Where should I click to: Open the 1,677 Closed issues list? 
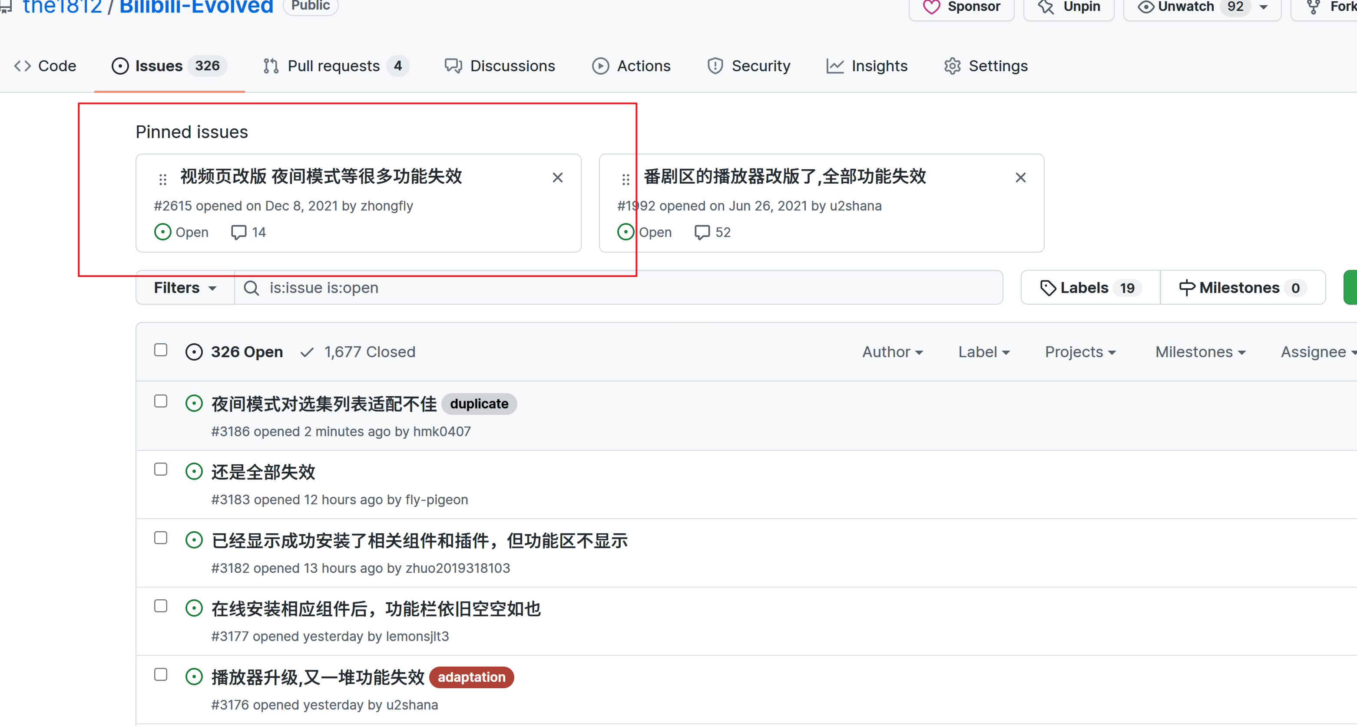tap(370, 352)
